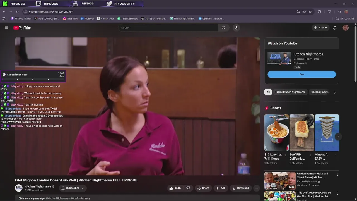Focus the YouTube search field

point(168,28)
